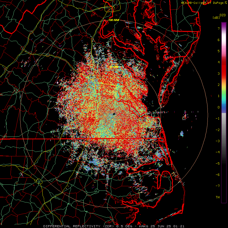This screenshot has width=228, height=228.
Task: Click the -6 value on the color scale
Action: coord(218,175)
